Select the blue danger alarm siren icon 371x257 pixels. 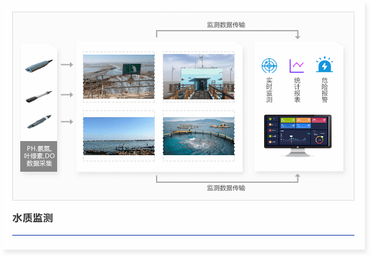(x=324, y=65)
